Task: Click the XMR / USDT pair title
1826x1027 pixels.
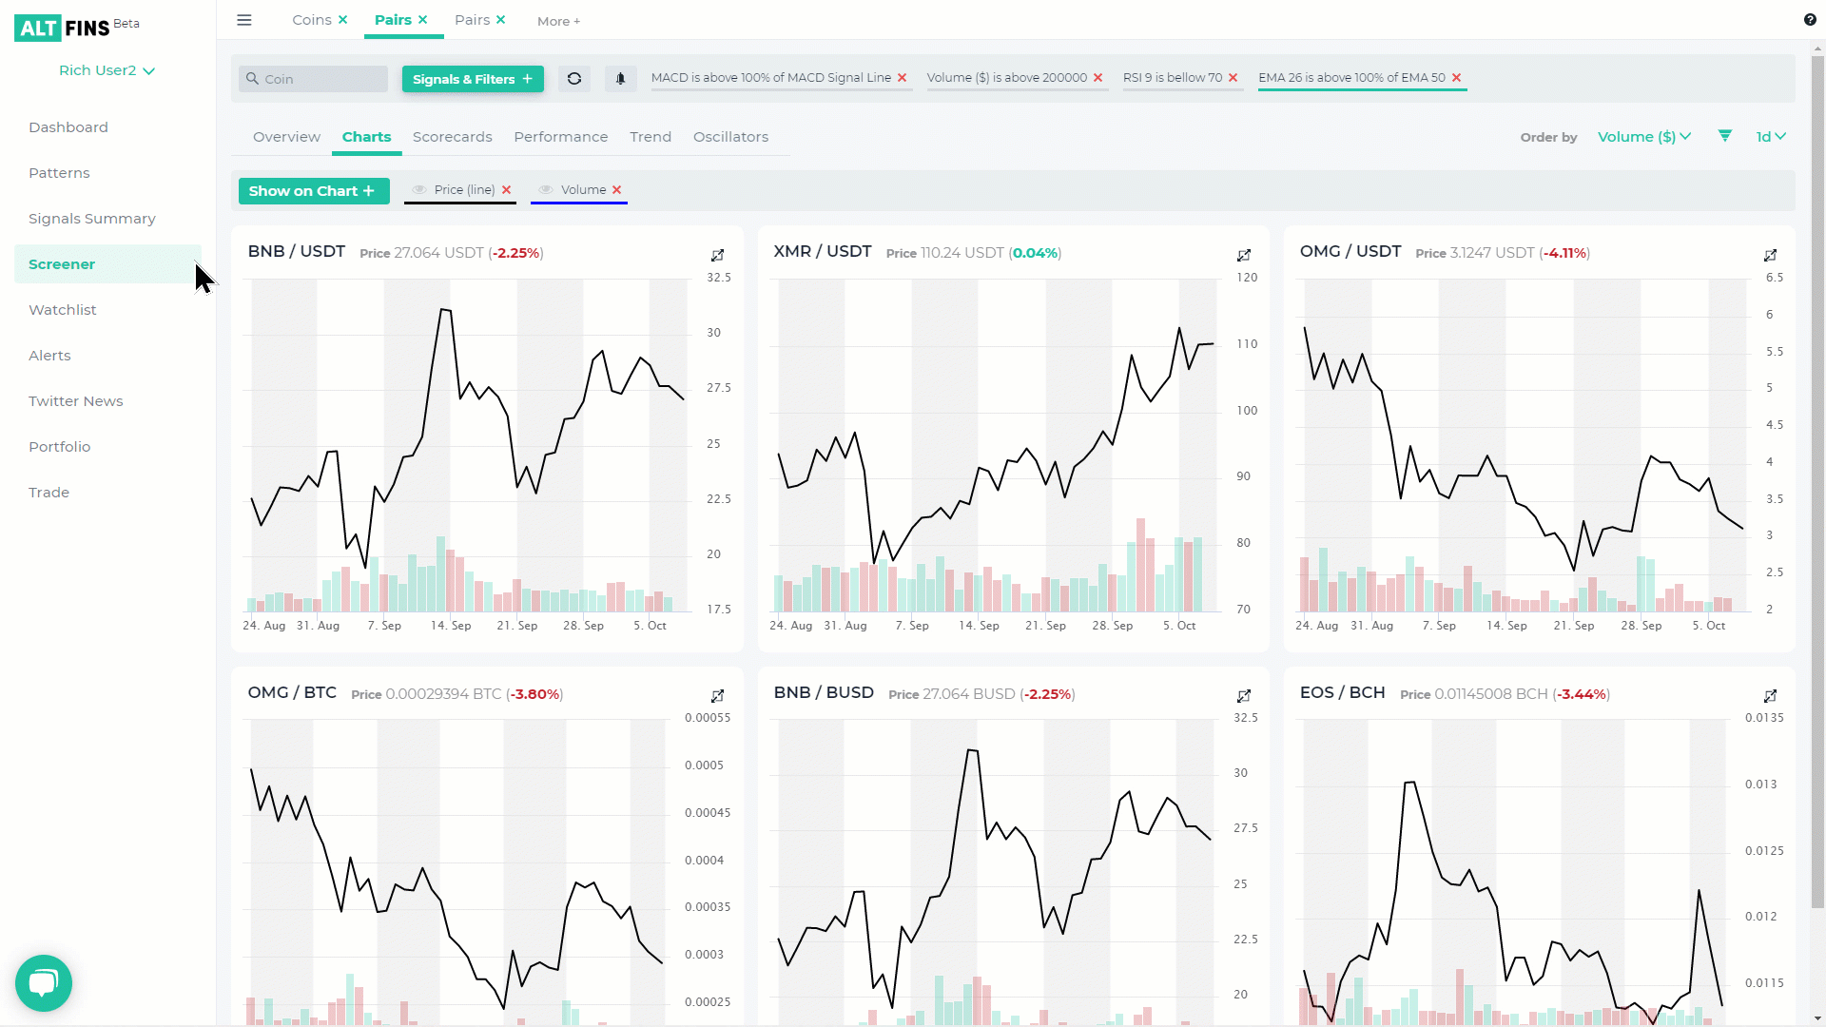Action: (823, 252)
